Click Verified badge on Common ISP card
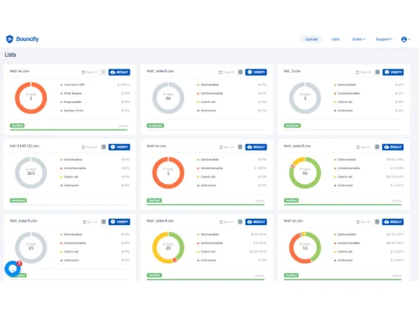Image resolution: width=419 pixels, height=314 pixels. pyautogui.click(x=18, y=126)
